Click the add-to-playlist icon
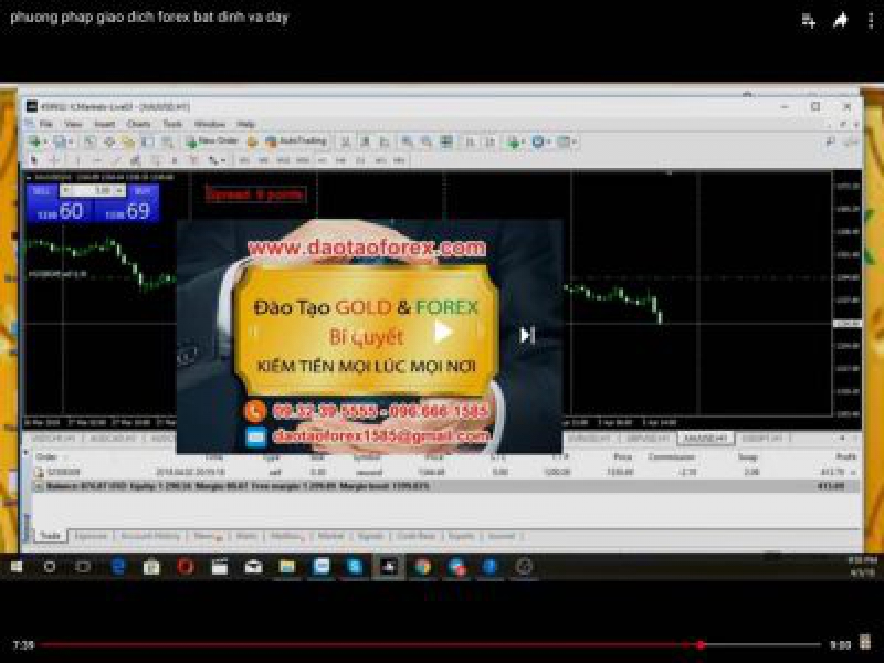The width and height of the screenshot is (884, 663). click(808, 21)
